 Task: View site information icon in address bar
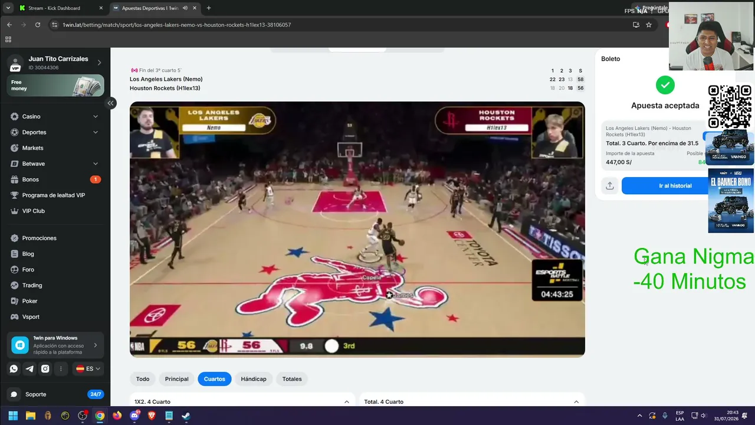point(54,25)
